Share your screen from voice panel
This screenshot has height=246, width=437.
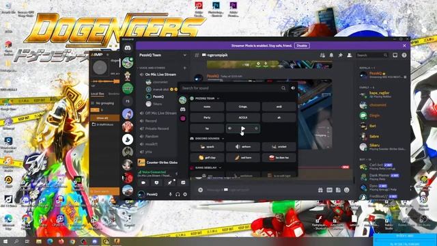click(x=156, y=182)
